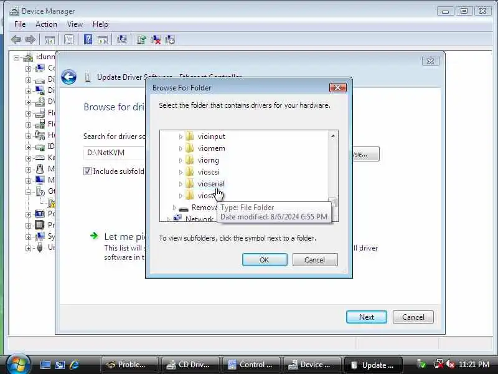Toggle the show/hide console tree toolbar icon
Screen dimensions: 498x374
50,40
